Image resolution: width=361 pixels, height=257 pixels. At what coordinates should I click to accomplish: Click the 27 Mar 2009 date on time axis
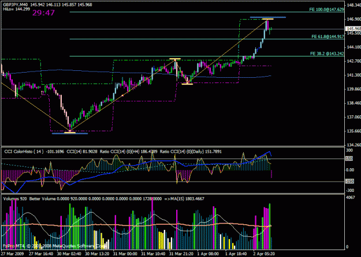(12, 254)
